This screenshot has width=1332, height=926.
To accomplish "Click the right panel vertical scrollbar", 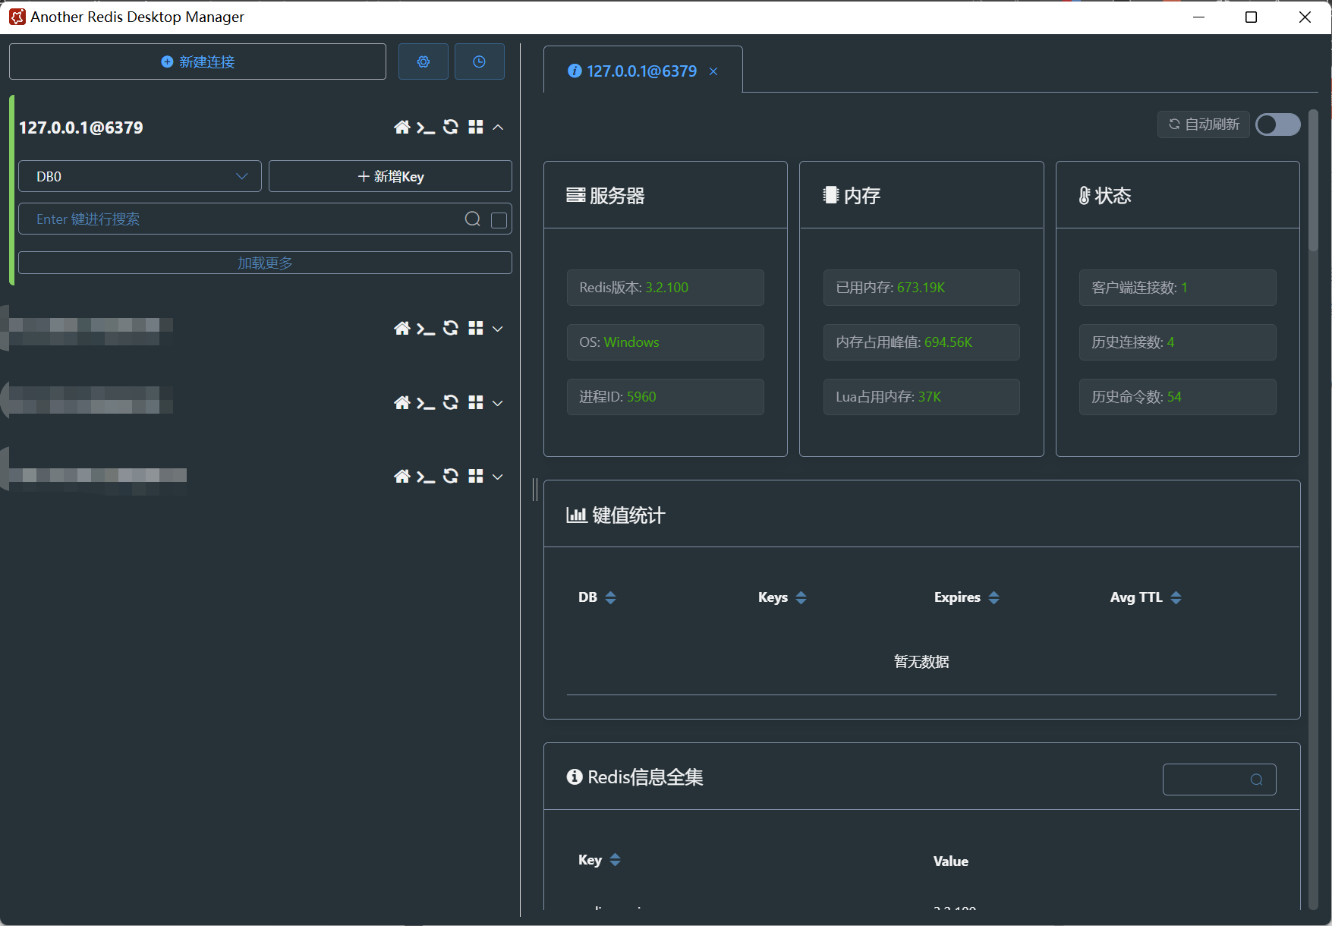I will tap(1313, 181).
